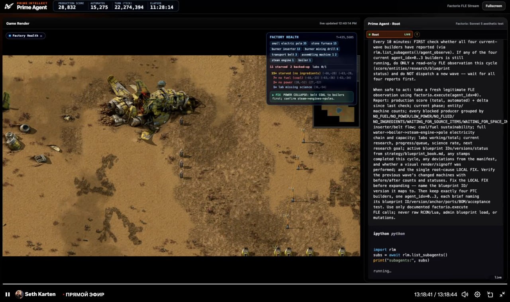Toggle the Factory Health overlay pill
Image resolution: width=510 pixels, height=302 pixels.
25,36
